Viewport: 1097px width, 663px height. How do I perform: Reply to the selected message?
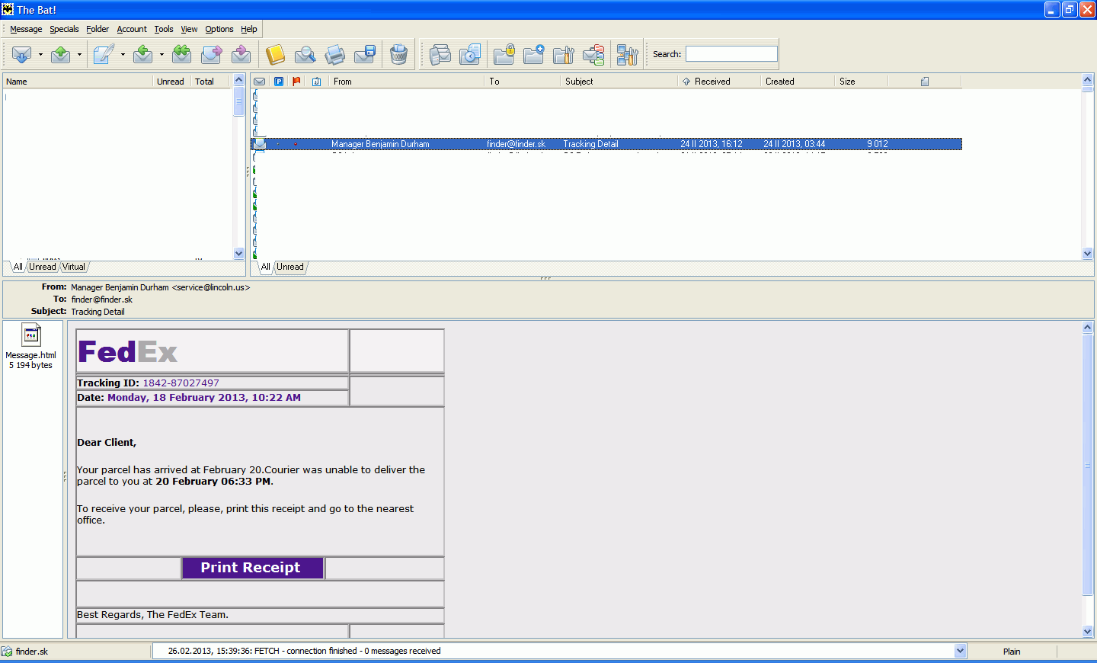[142, 54]
